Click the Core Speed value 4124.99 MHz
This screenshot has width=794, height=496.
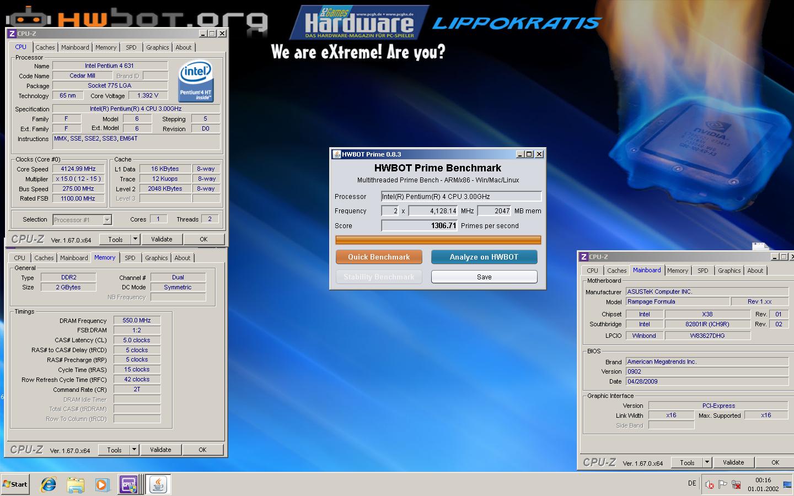tap(78, 169)
